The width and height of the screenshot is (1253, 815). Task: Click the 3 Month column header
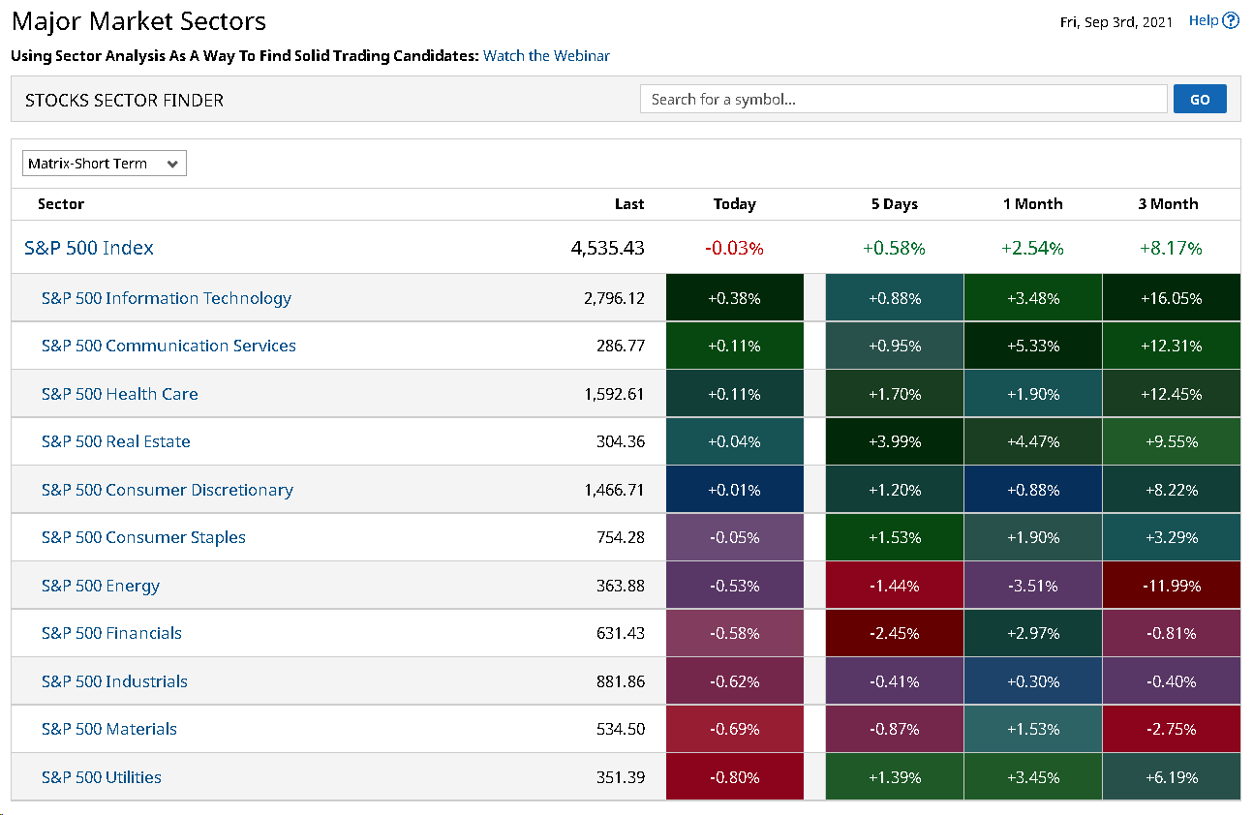pyautogui.click(x=1169, y=204)
